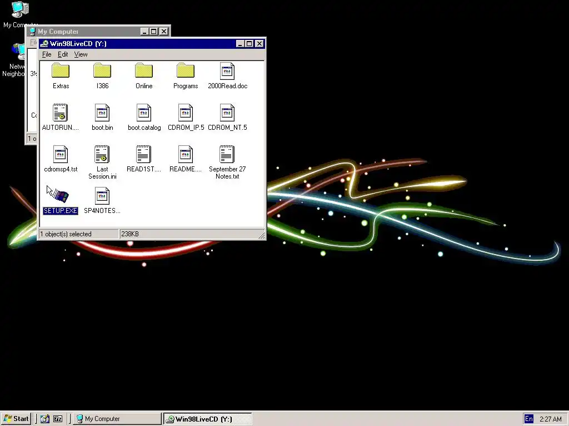Select the SETUP.EXE program icon
Screen dimensions: 569x426
tap(61, 196)
